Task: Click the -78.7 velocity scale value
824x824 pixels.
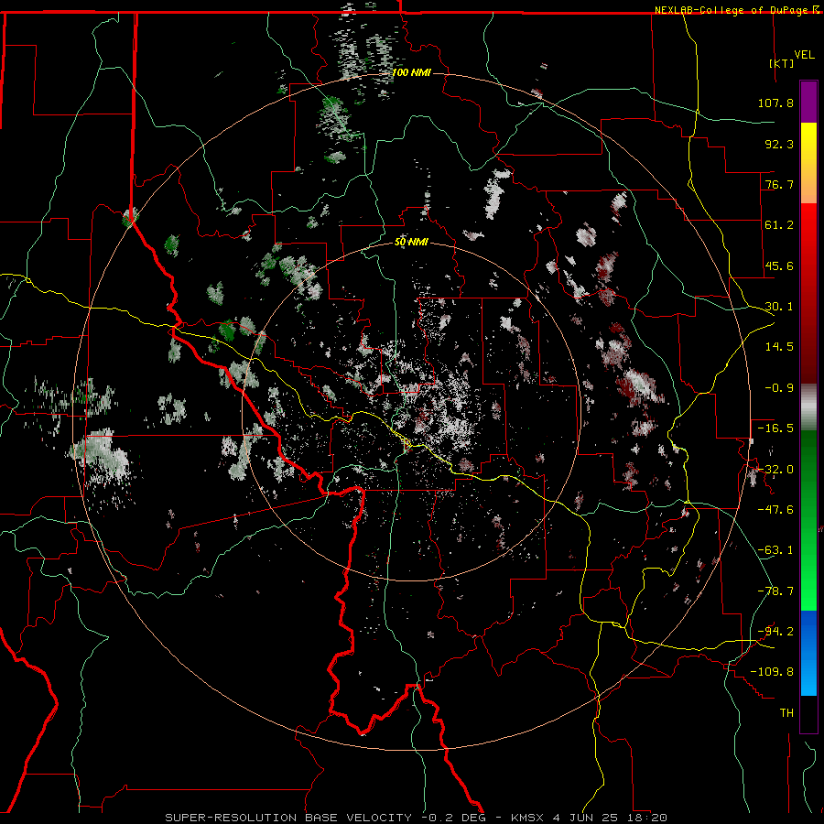Action: pos(775,591)
